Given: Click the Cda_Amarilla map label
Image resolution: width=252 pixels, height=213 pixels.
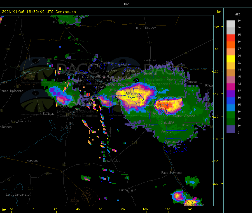Looking at the screenshot, I should pyautogui.click(x=21, y=121).
